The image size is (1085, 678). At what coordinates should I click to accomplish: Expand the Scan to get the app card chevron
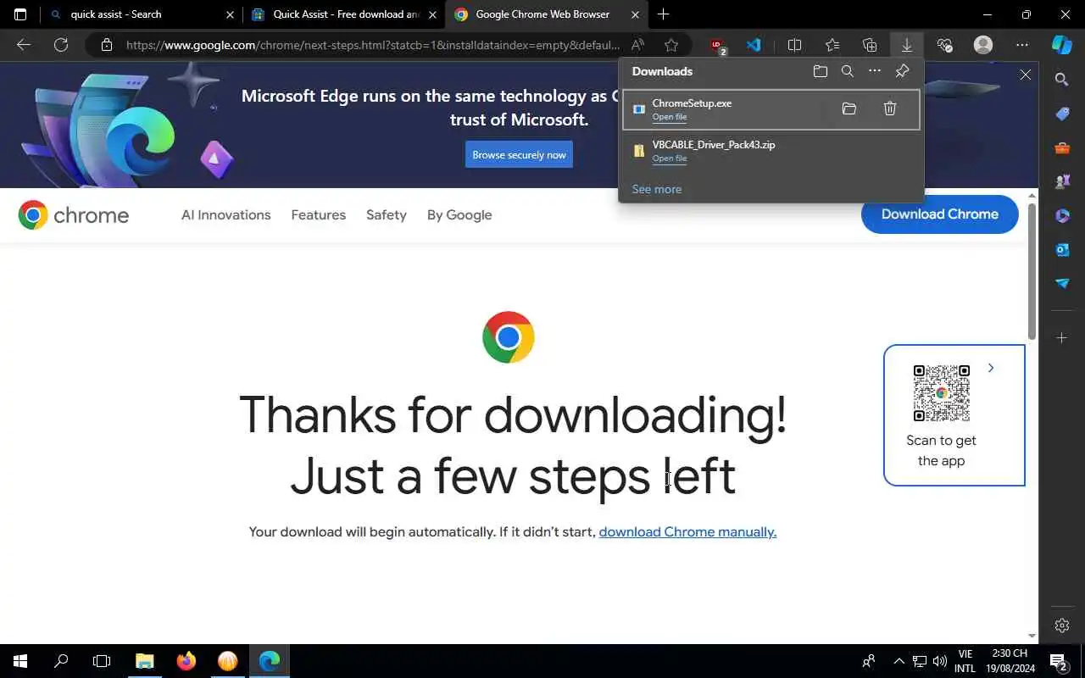[990, 368]
